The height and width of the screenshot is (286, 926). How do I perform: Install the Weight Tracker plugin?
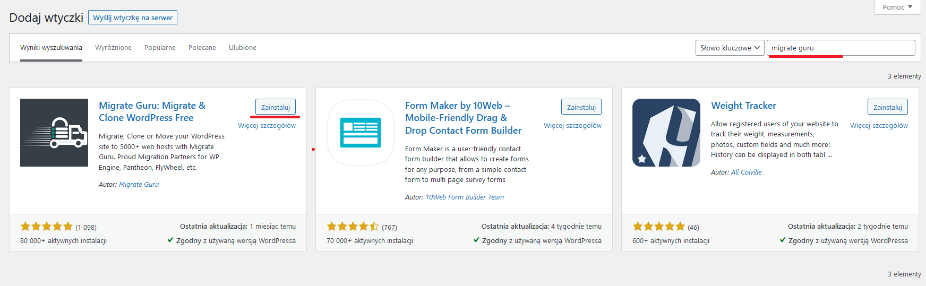click(x=888, y=107)
